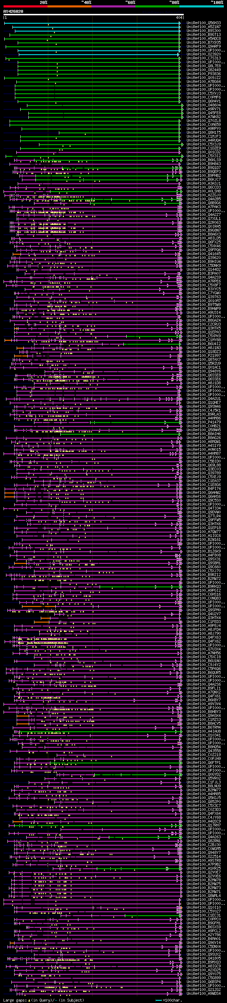The image size is (227, 1003).
Task: Select hit label UniRef100_O48604
Action: [204, 105]
